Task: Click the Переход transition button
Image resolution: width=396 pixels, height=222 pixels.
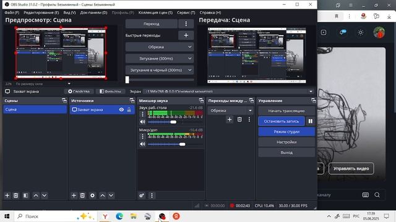Action: click(x=151, y=24)
